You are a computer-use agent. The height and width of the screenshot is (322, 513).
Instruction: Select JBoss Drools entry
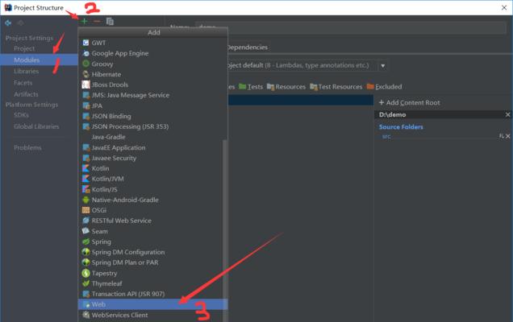tap(152, 85)
